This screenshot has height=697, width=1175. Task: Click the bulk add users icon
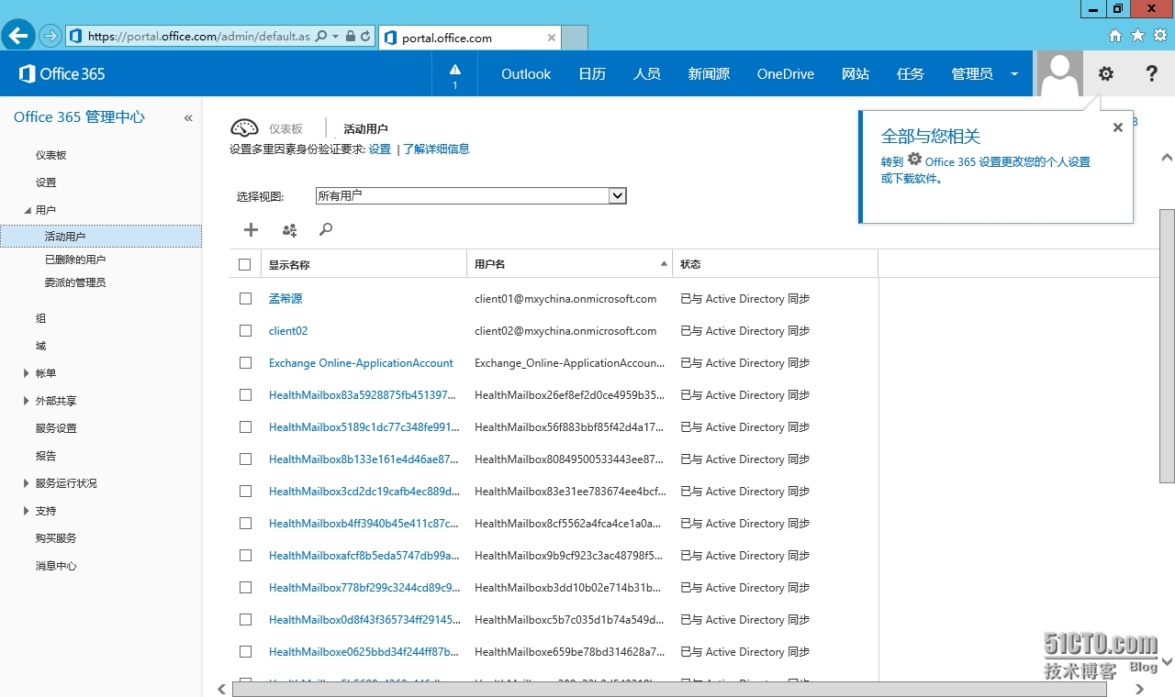[x=289, y=230]
